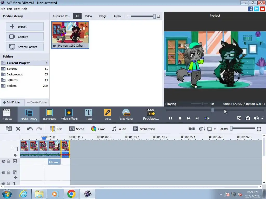Pause the video preview
Image resolution: width=266 pixels, height=199 pixels.
170,118
